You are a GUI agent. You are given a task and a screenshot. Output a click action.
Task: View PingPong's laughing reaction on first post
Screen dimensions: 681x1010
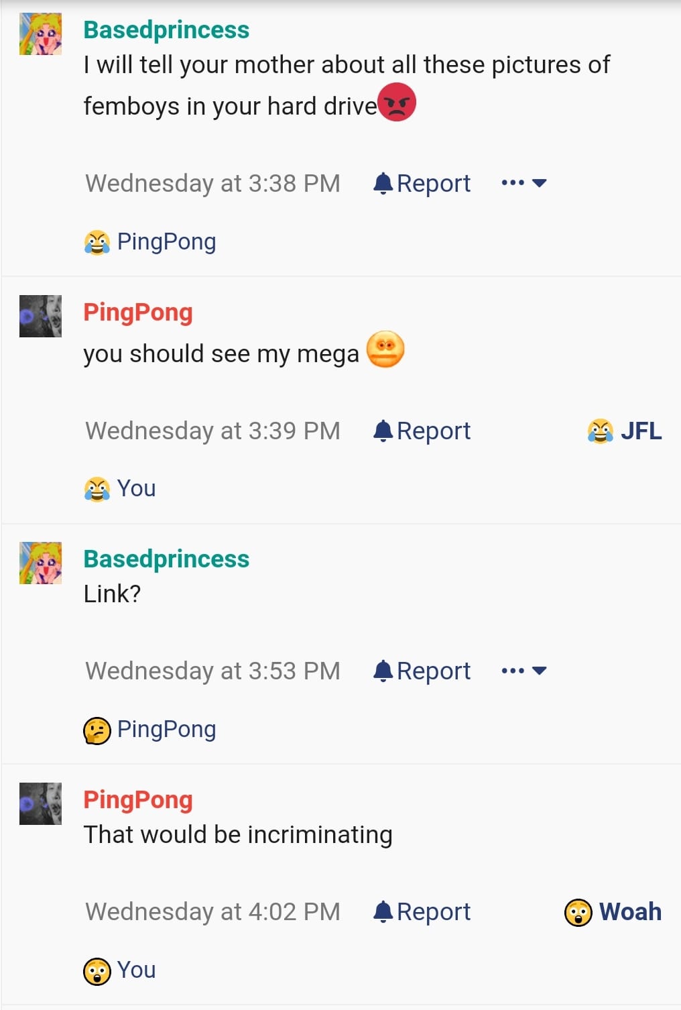click(150, 241)
